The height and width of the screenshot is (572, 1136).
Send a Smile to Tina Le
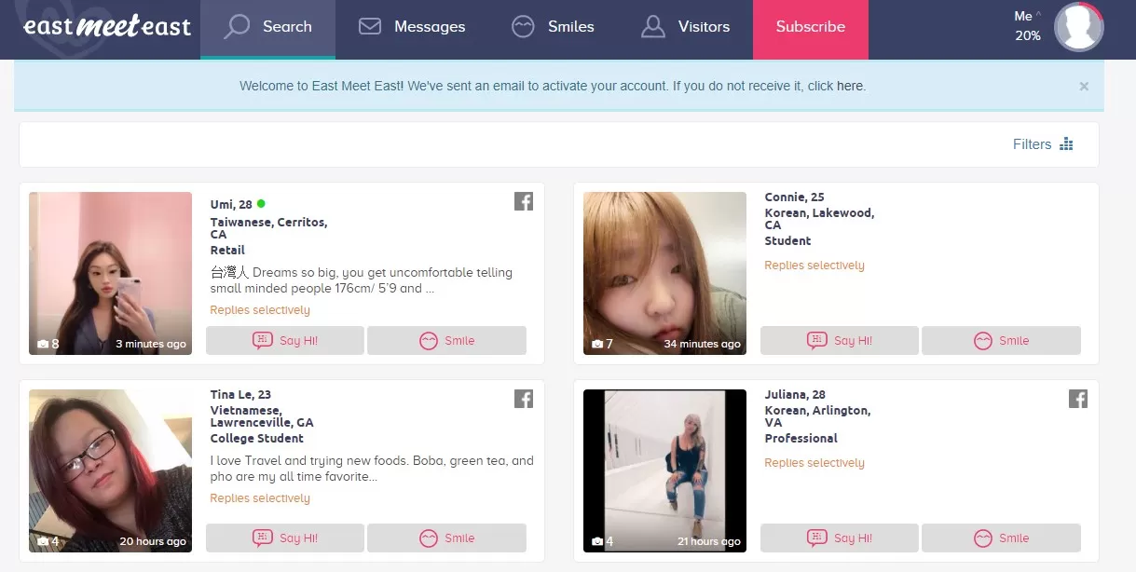pos(446,538)
